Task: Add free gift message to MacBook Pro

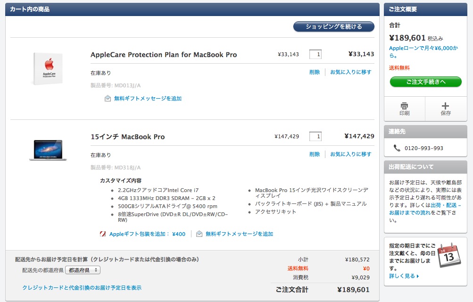Action: coord(239,234)
